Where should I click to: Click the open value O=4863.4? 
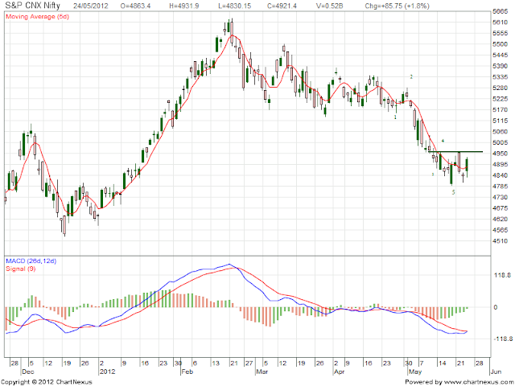click(135, 6)
